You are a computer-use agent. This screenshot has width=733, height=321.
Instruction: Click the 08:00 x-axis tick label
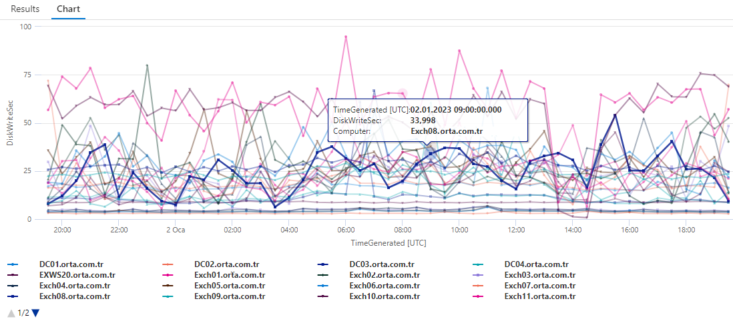(403, 230)
